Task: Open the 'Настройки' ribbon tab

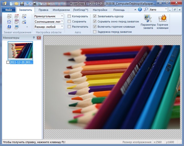Action: pos(100,10)
